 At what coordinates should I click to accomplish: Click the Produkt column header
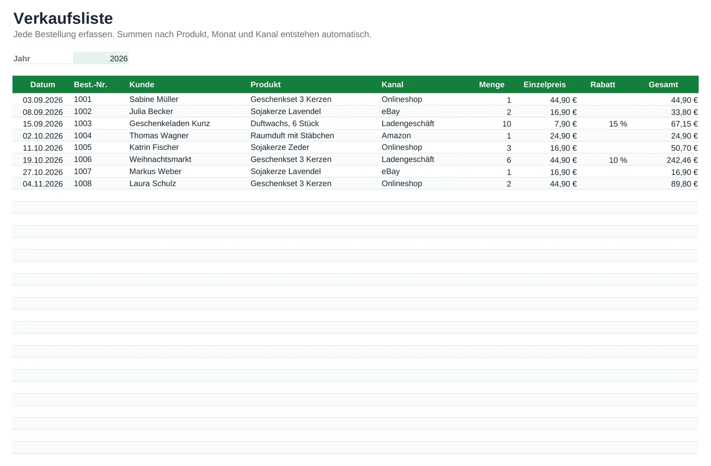click(265, 84)
